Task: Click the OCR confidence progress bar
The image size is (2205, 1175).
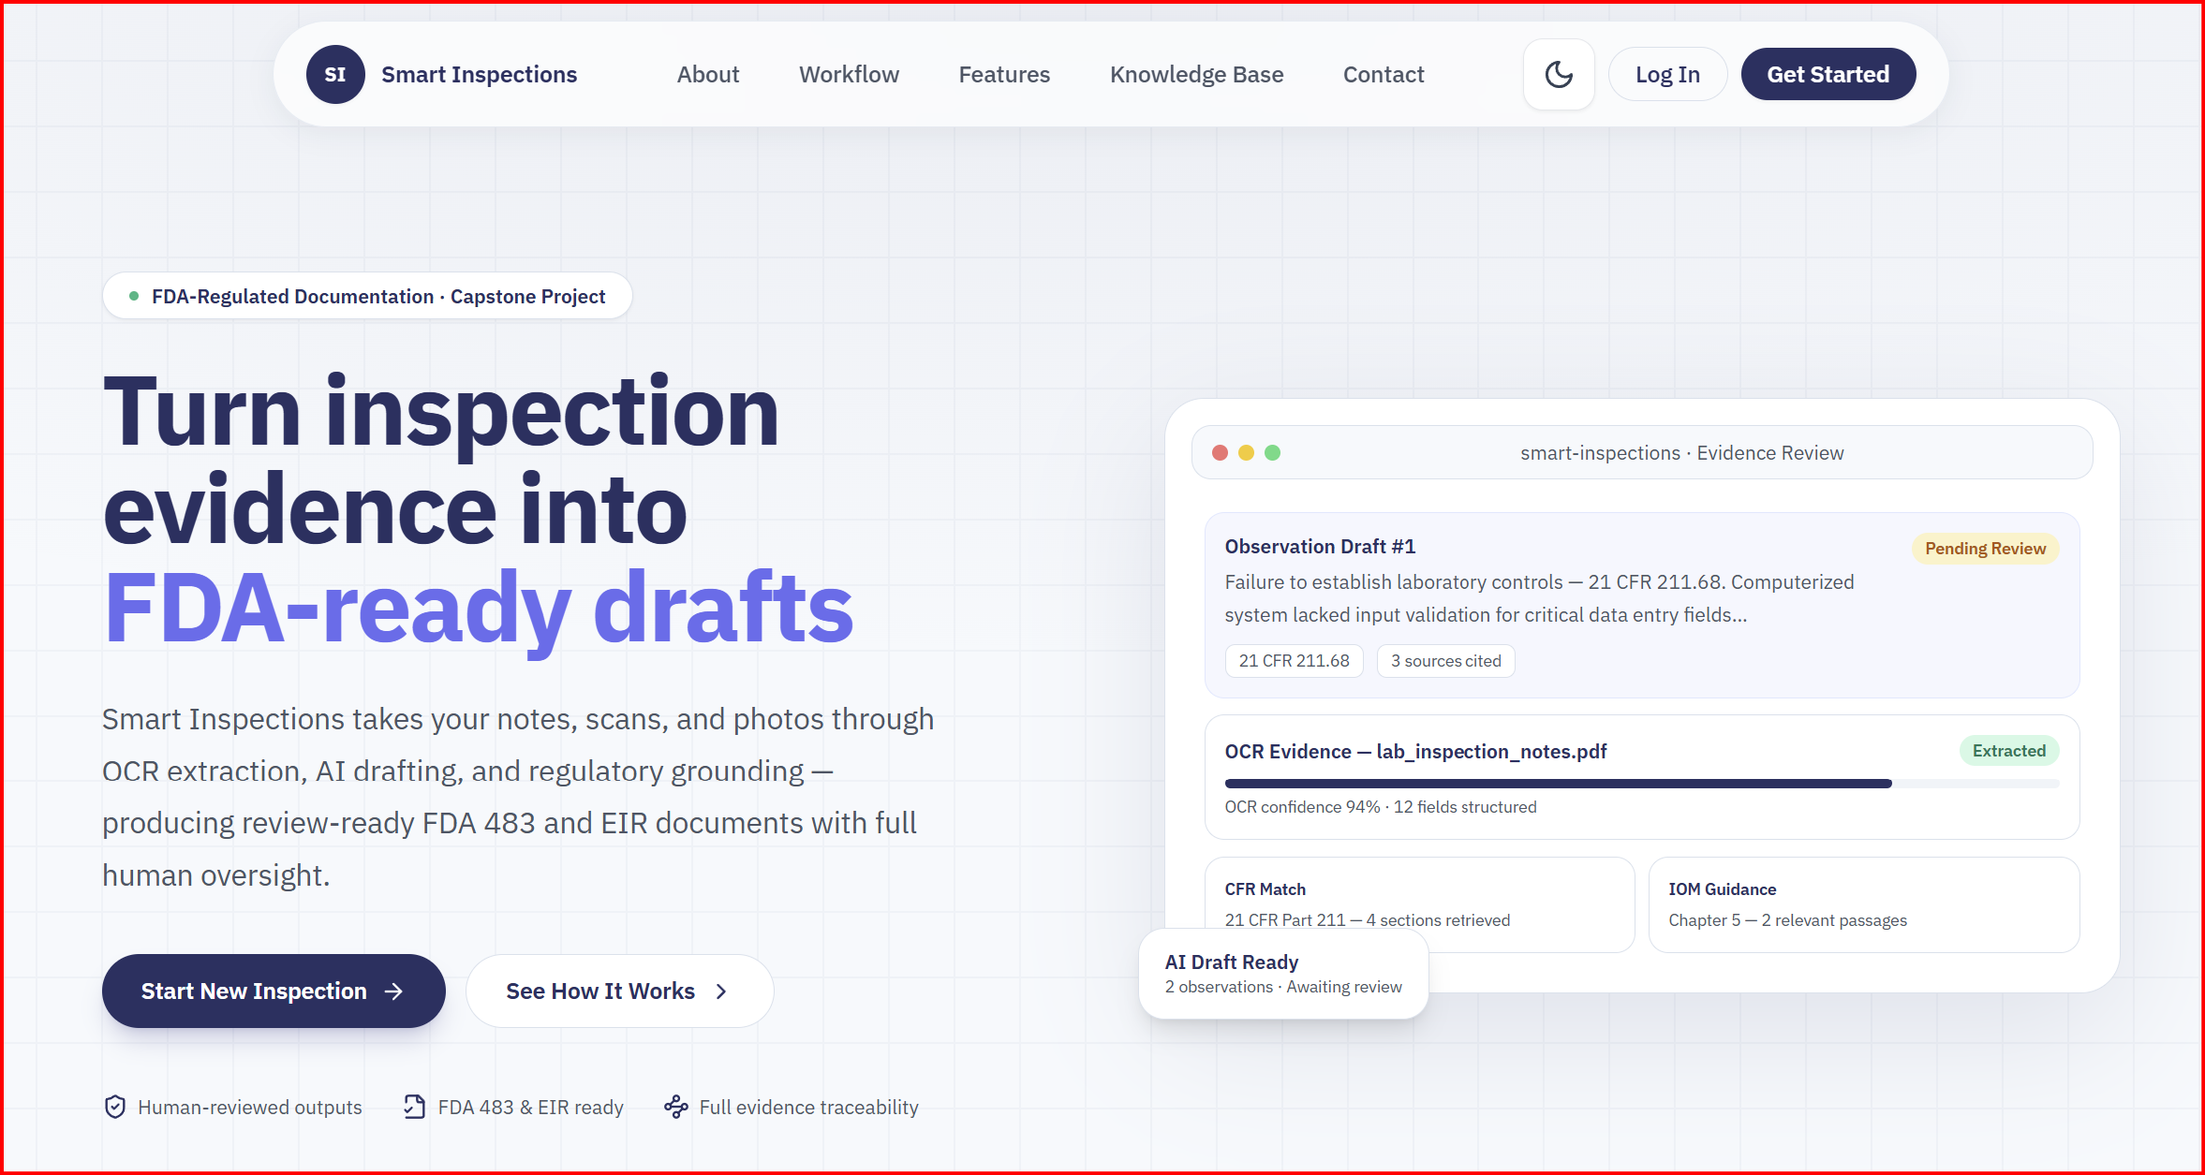Action: [1642, 784]
